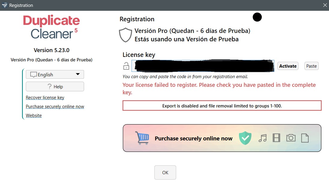This screenshot has width=329, height=185.
Task: Click the green checkmark shield icon
Action: coord(245,138)
